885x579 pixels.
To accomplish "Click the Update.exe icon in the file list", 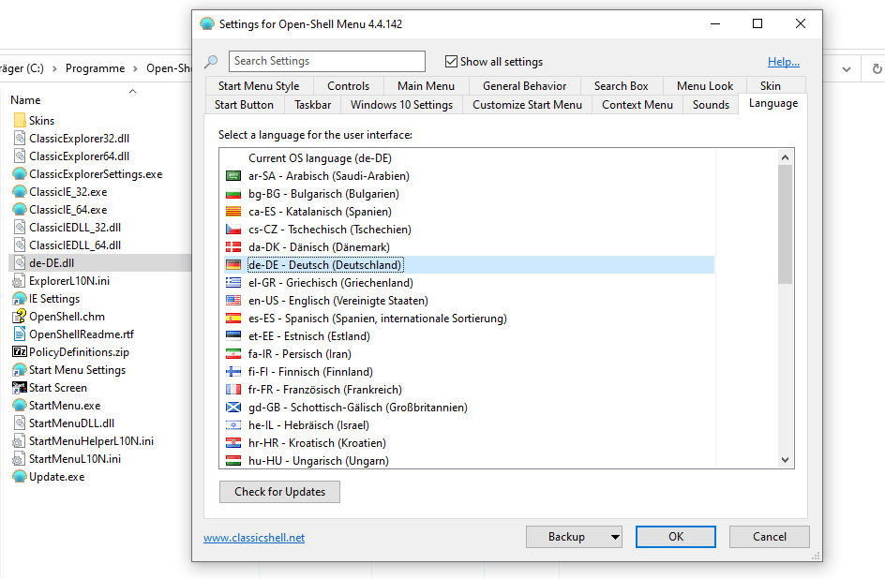I will point(21,476).
